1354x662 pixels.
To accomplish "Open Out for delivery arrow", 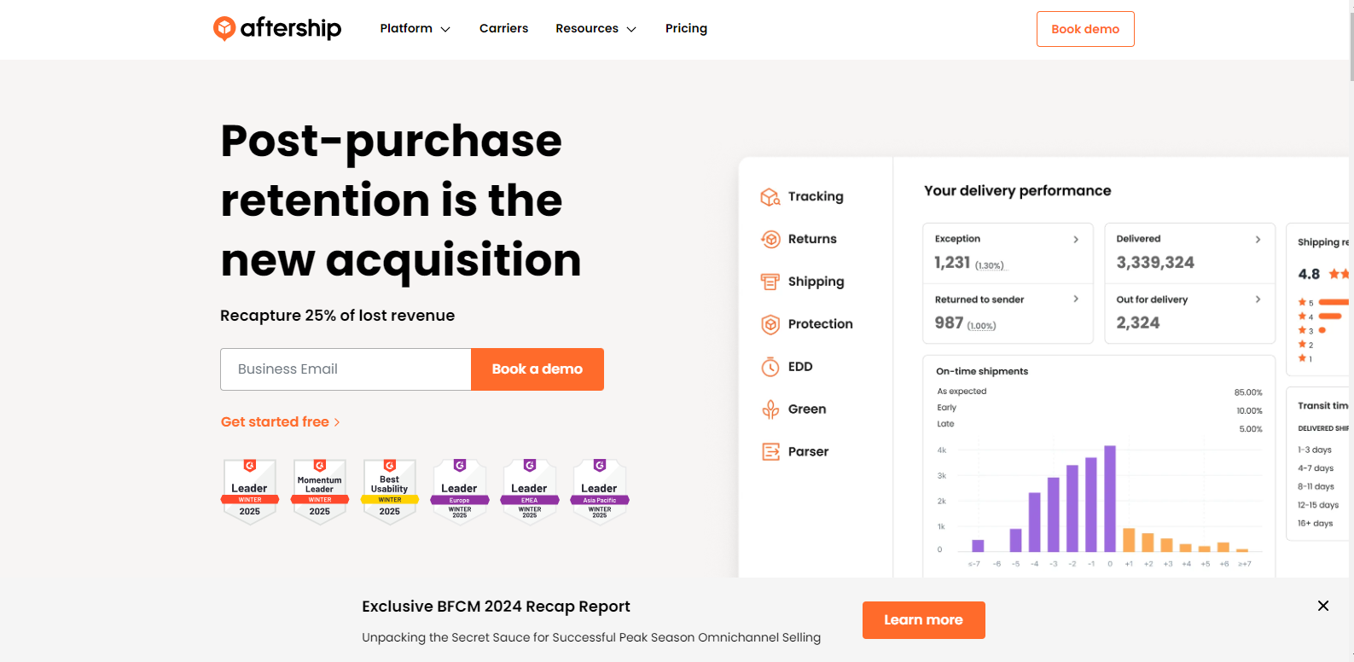I will click(x=1258, y=299).
